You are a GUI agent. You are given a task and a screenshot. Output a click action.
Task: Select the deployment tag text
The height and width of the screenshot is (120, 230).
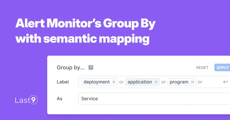coord(97,82)
